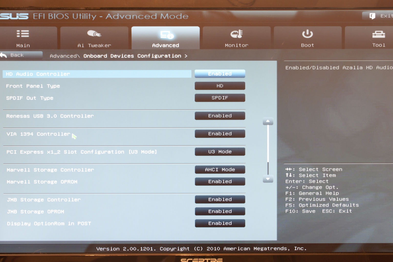393x262 pixels.
Task: Select Display OptionRom in POST label
Action: tap(49, 223)
